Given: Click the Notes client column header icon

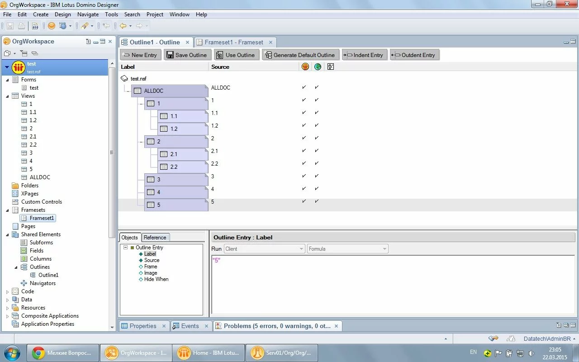Looking at the screenshot, I should [305, 67].
